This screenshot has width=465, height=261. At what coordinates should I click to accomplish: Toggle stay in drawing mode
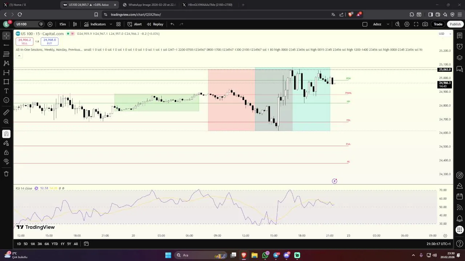pyautogui.click(x=6, y=143)
